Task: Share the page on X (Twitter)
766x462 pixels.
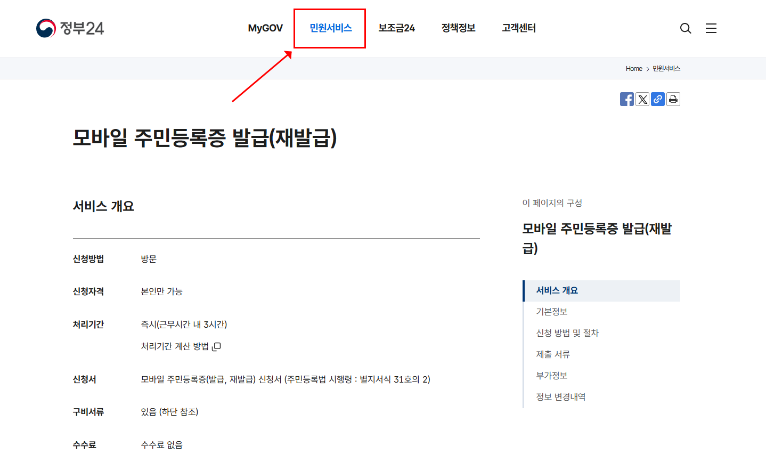Action: [642, 99]
